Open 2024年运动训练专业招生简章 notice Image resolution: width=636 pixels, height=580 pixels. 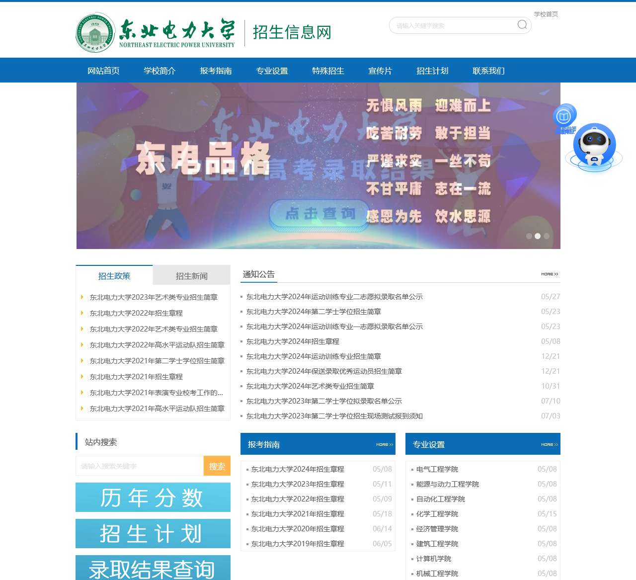(x=314, y=356)
